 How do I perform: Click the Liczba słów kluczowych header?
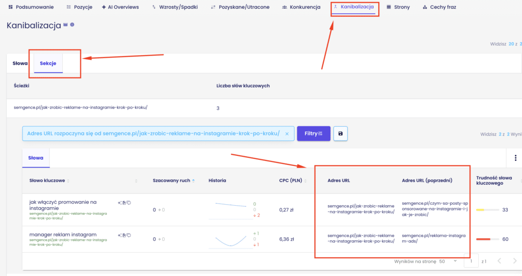coord(243,86)
